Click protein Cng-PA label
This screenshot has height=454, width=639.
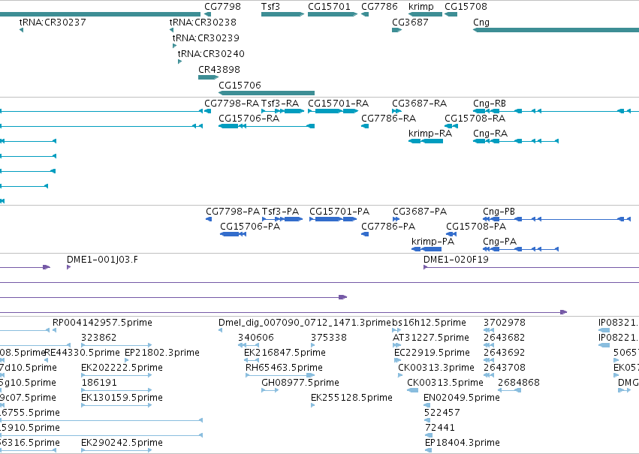click(x=499, y=242)
